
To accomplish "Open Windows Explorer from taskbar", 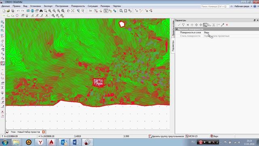I will coord(16,142).
